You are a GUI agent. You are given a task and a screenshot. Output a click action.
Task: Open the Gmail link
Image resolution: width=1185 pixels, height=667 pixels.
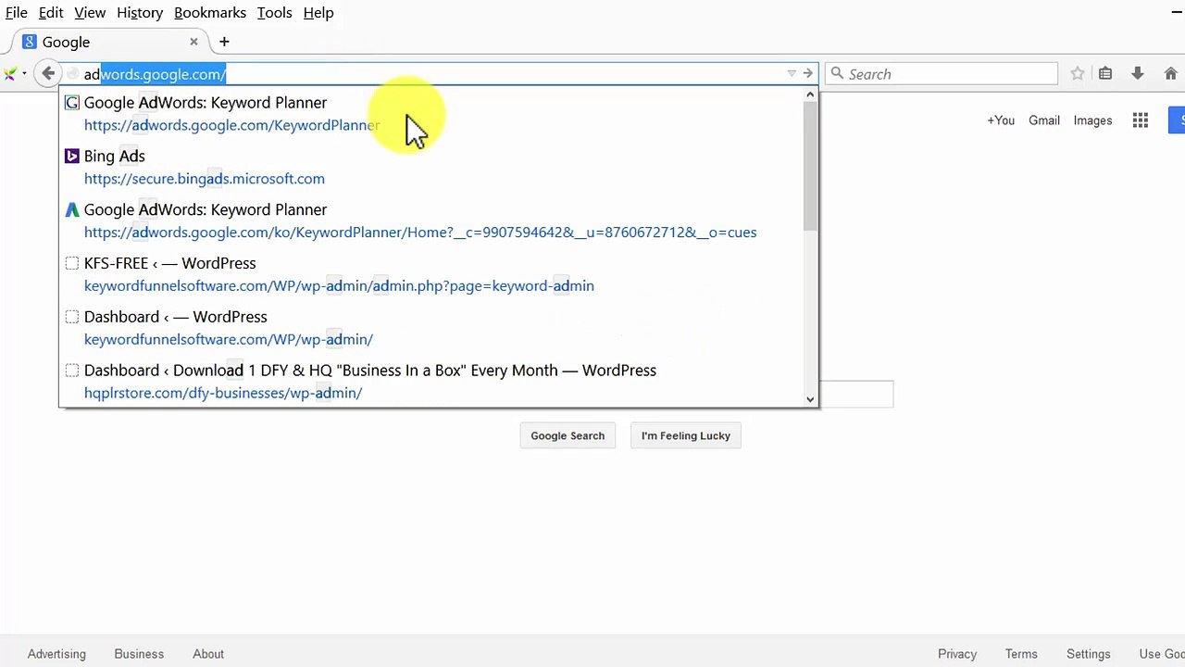tap(1044, 120)
